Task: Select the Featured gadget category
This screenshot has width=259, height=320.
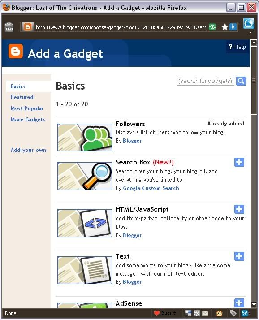Action: tap(22, 97)
